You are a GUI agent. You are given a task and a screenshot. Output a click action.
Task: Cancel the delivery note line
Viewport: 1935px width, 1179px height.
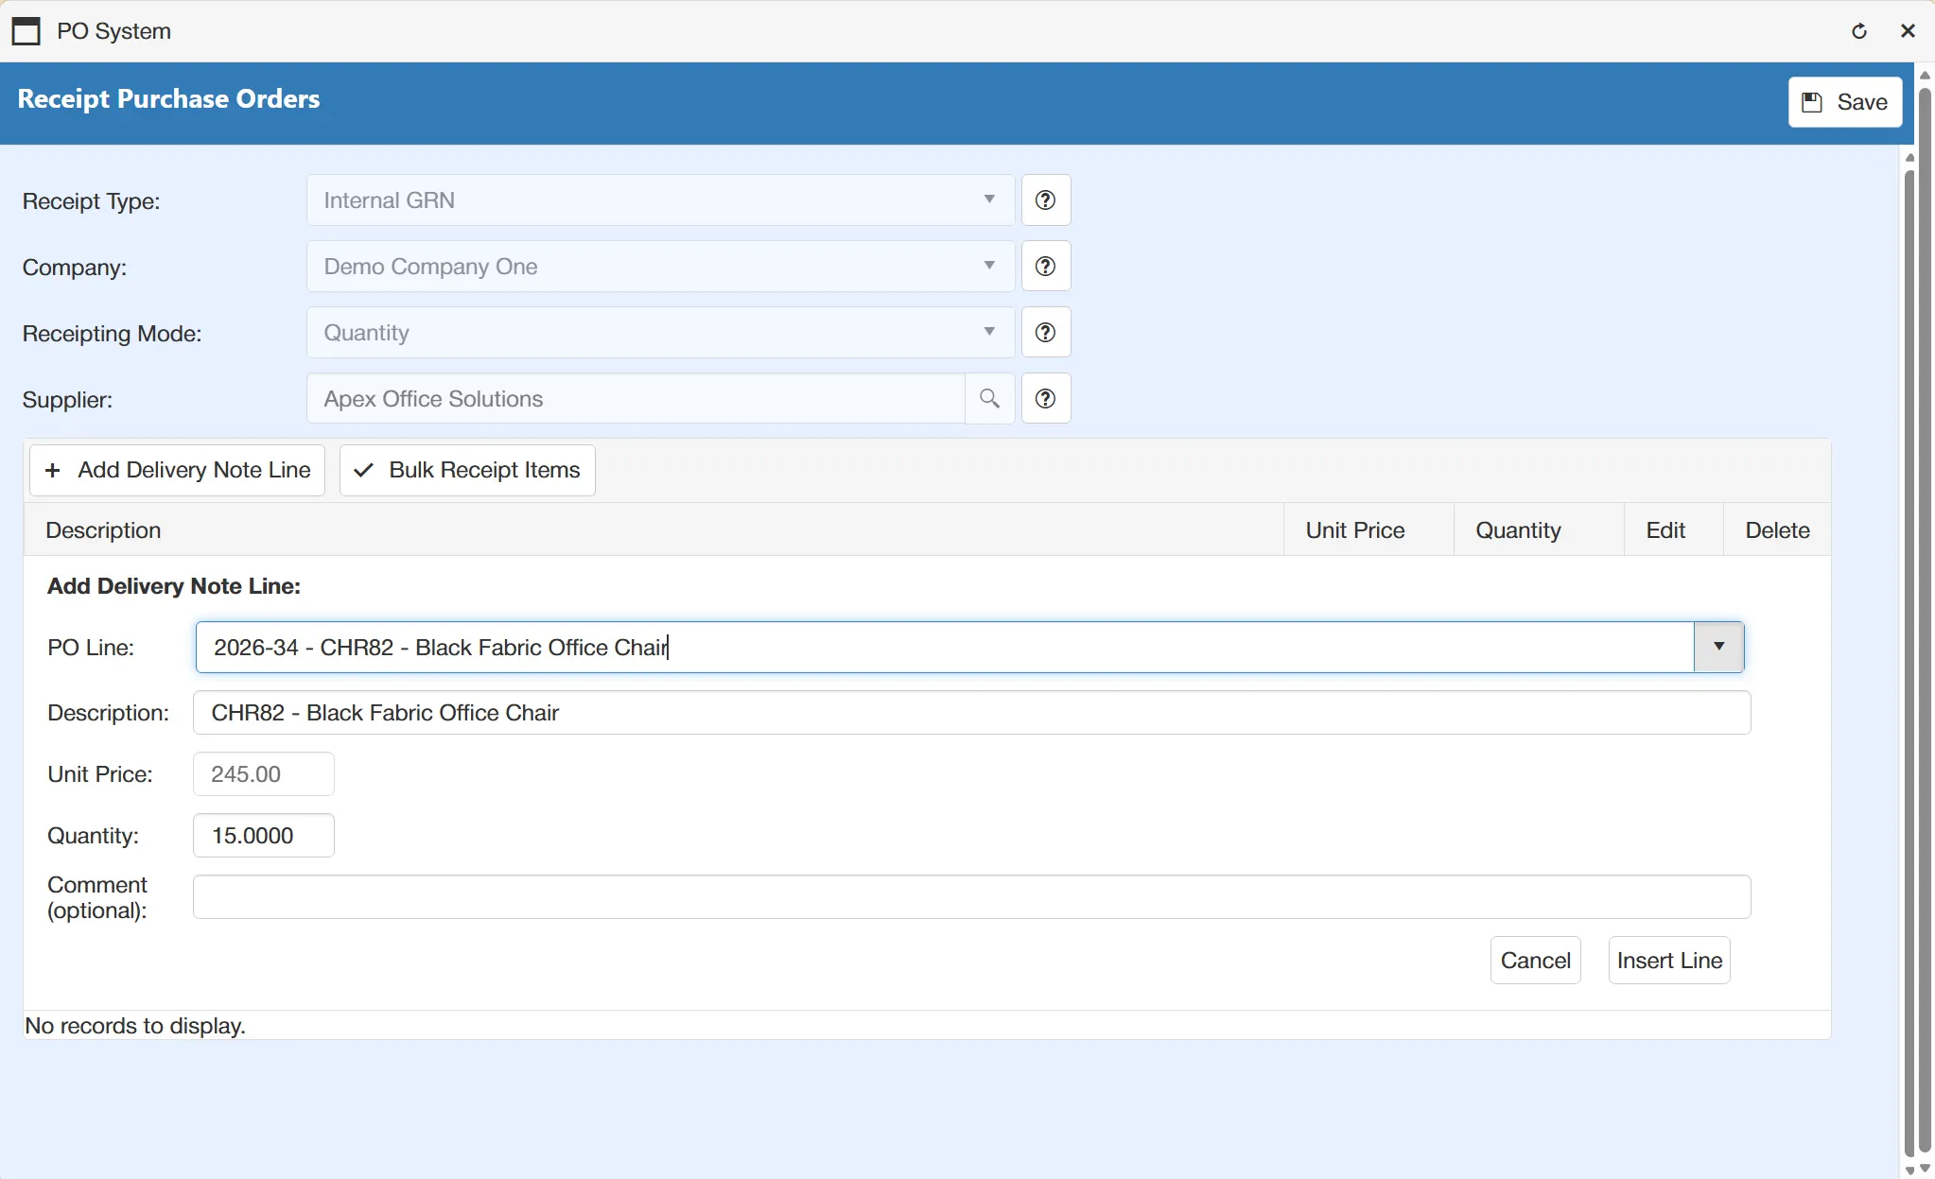[x=1535, y=961]
